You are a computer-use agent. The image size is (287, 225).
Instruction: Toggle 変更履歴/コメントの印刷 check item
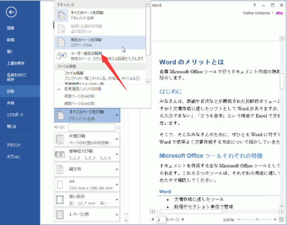click(x=82, y=89)
